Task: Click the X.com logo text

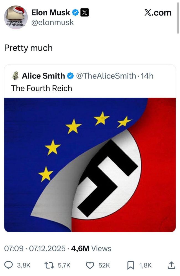Action: click(158, 12)
